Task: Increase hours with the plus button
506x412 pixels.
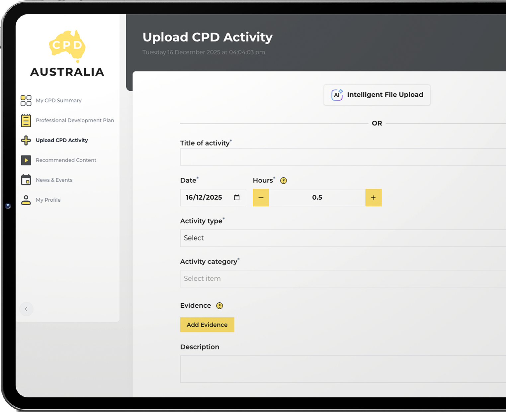Action: tap(373, 197)
